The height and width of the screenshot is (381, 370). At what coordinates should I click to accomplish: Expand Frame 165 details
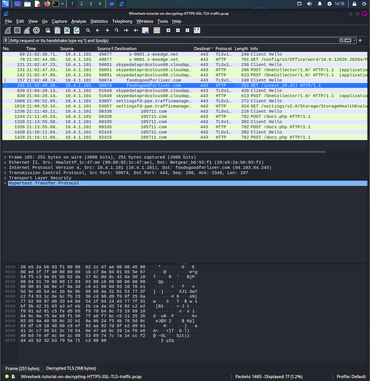pyautogui.click(x=5, y=157)
